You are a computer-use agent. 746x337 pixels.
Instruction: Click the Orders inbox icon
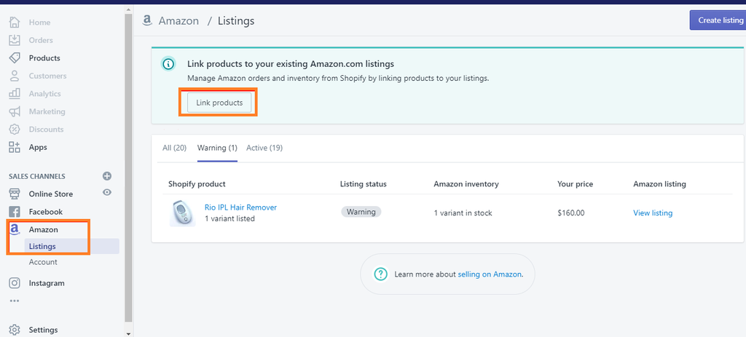(15, 40)
